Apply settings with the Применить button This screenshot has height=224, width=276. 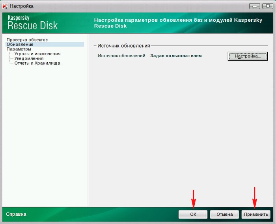pyautogui.click(x=256, y=214)
